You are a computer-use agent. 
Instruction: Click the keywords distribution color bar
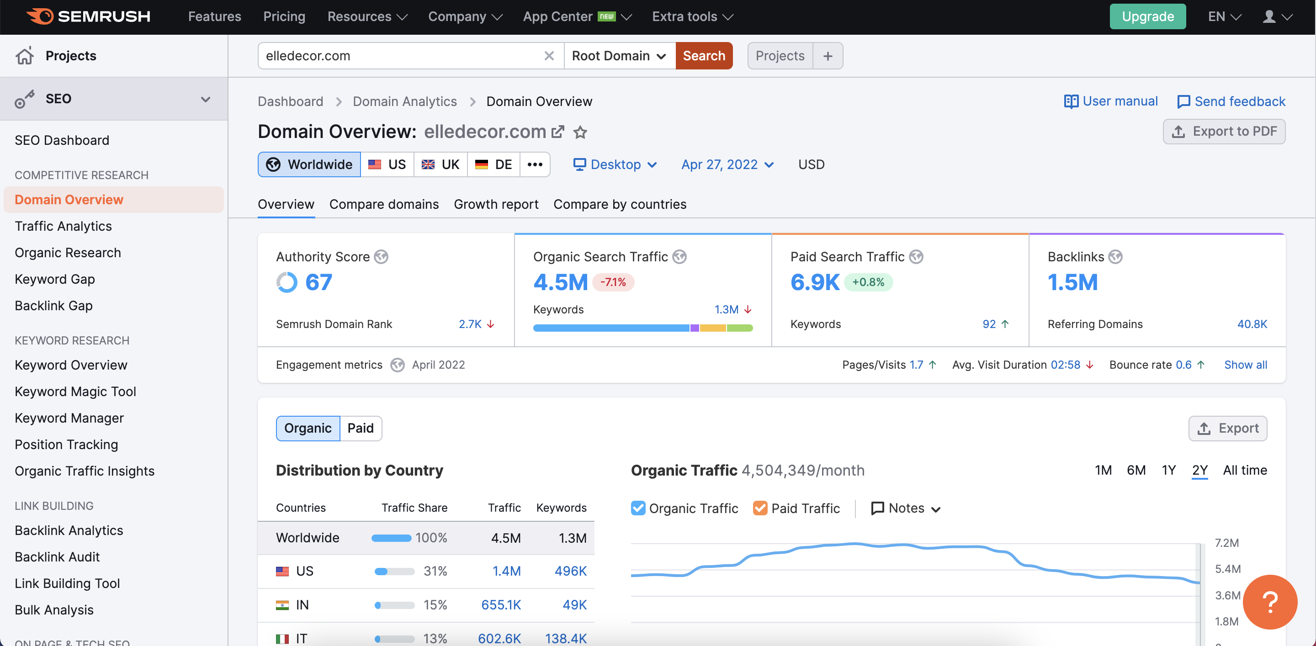click(642, 328)
